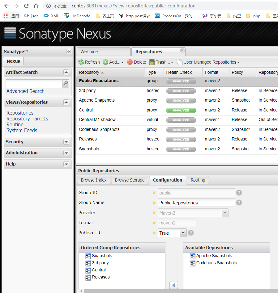
Task: Expand the Administration panel
Action: coord(66,153)
